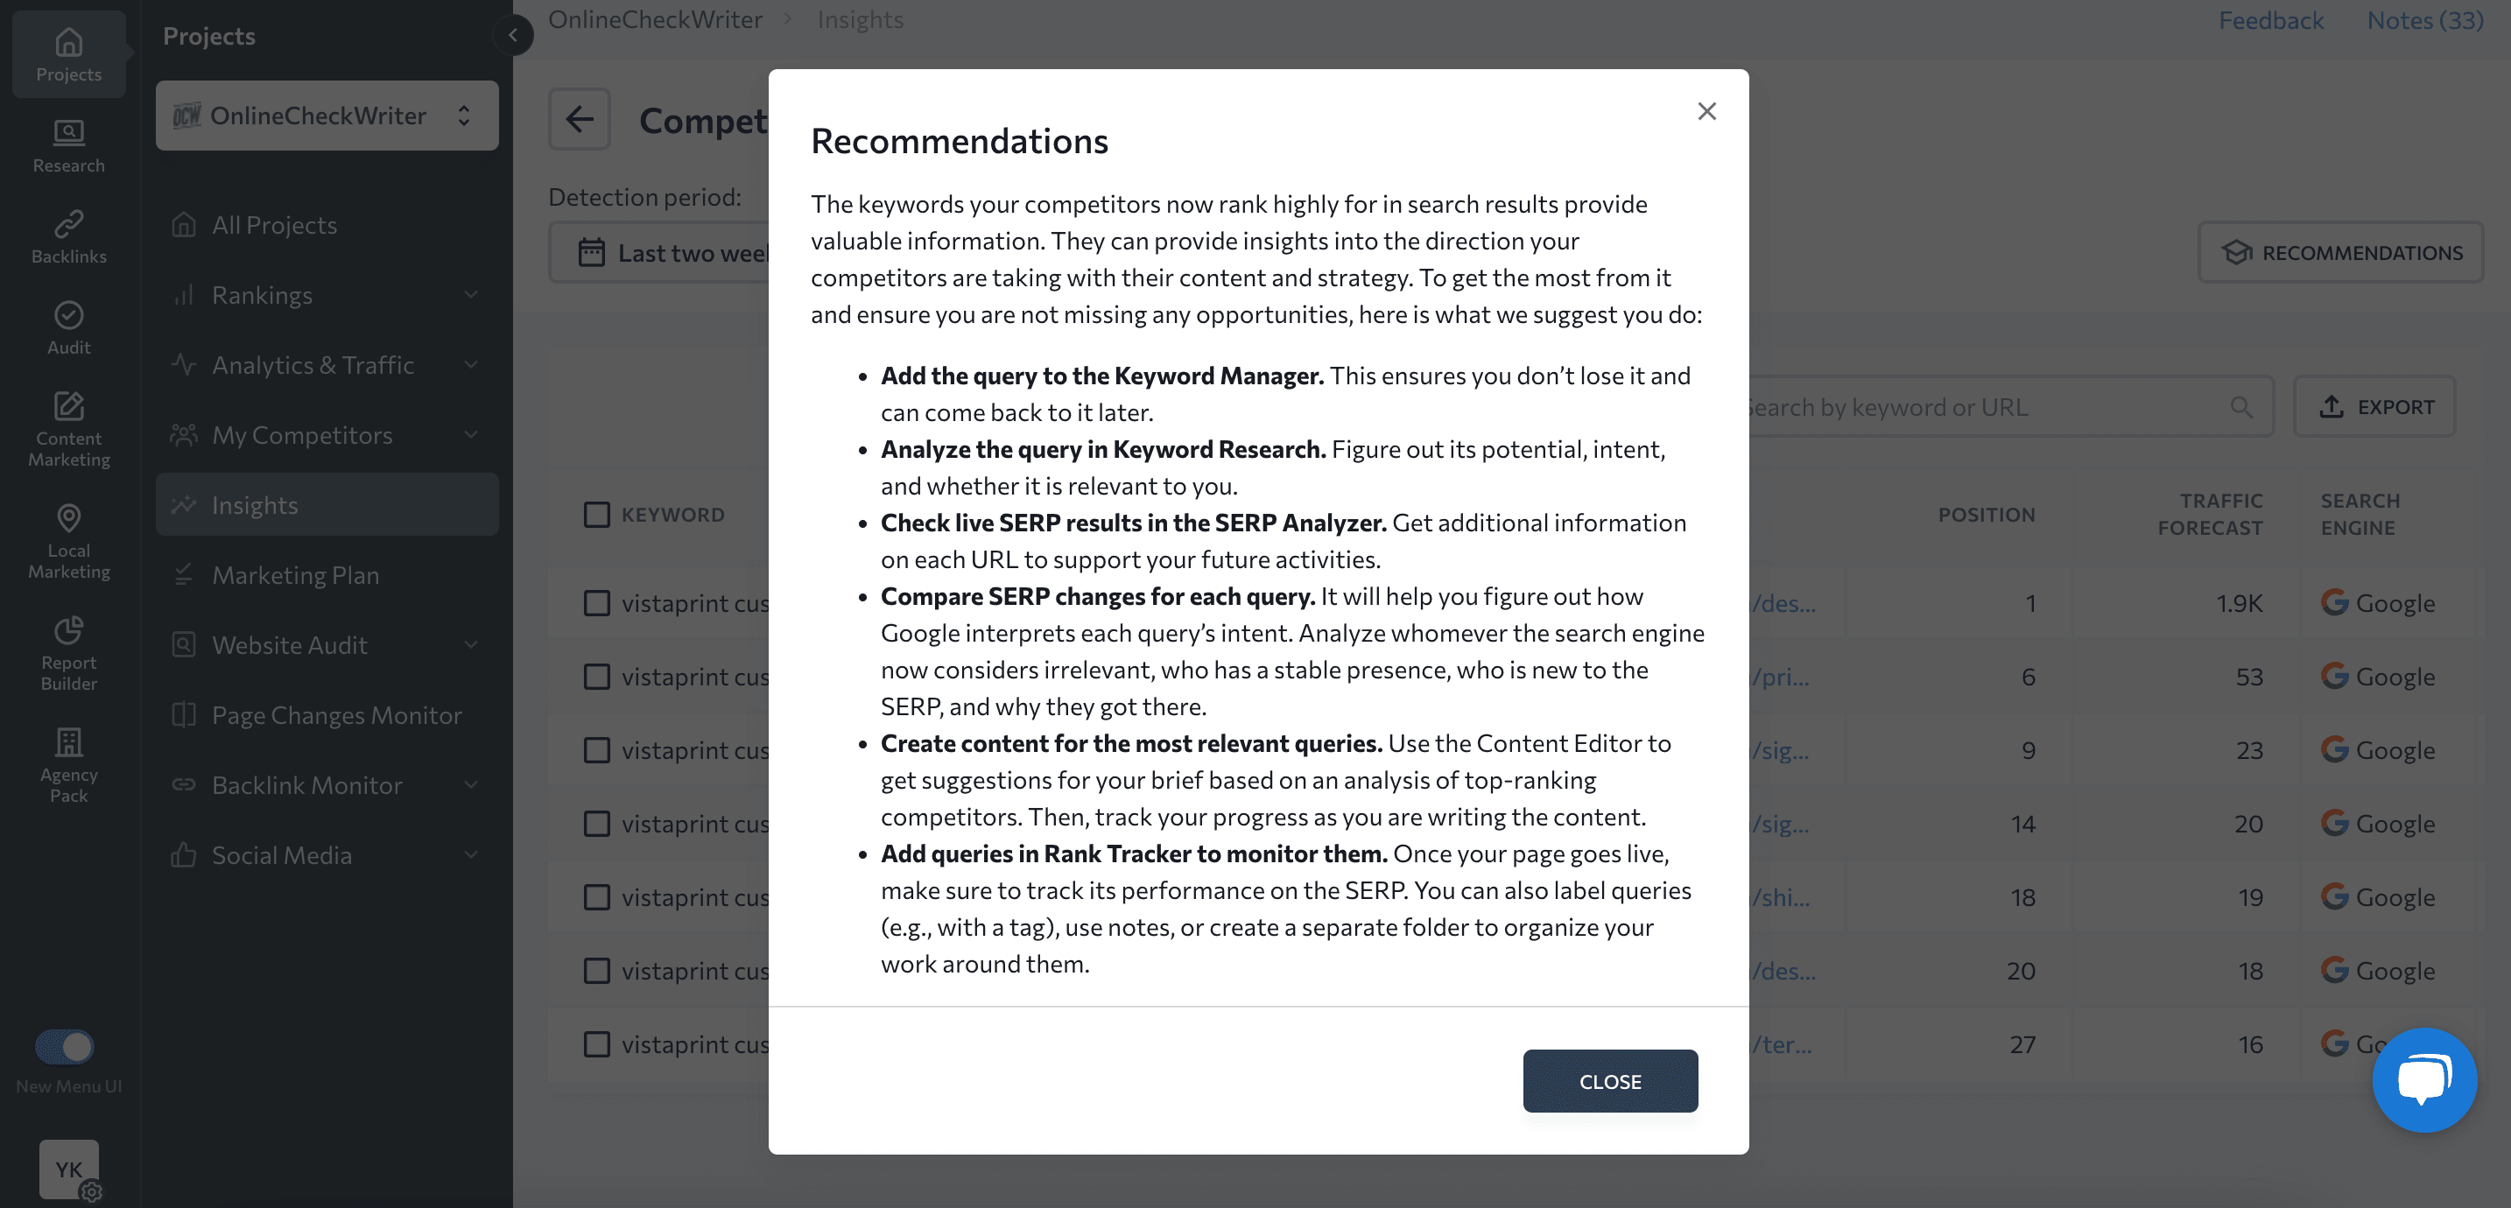Expand the Rankings menu
Image resolution: width=2511 pixels, height=1208 pixels.
pyautogui.click(x=326, y=294)
